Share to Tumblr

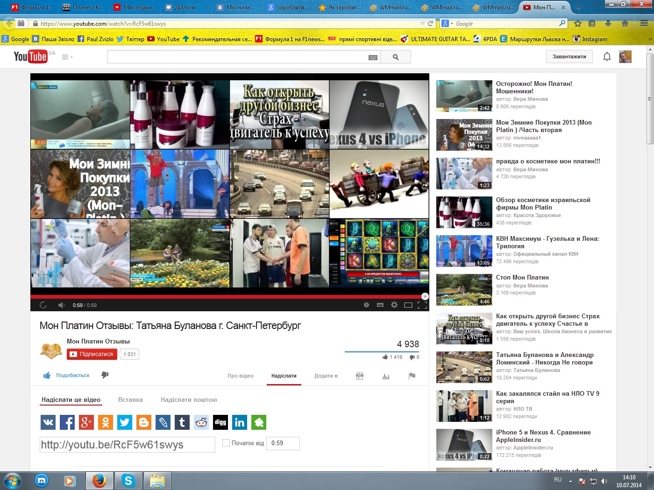click(182, 422)
